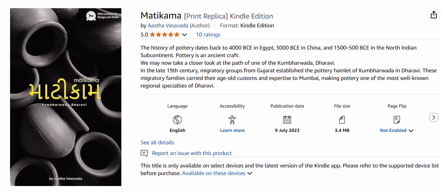Click the five-star rating stars
This screenshot has height=193, width=446.
tap(165, 35)
